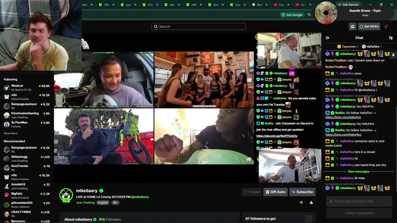Screen dimensions: 397x223
Task: Close the BotR browser tab
Action: pyautogui.click(x=266, y=5)
